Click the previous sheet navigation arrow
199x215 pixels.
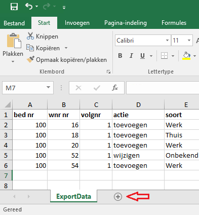pyautogui.click(x=14, y=196)
